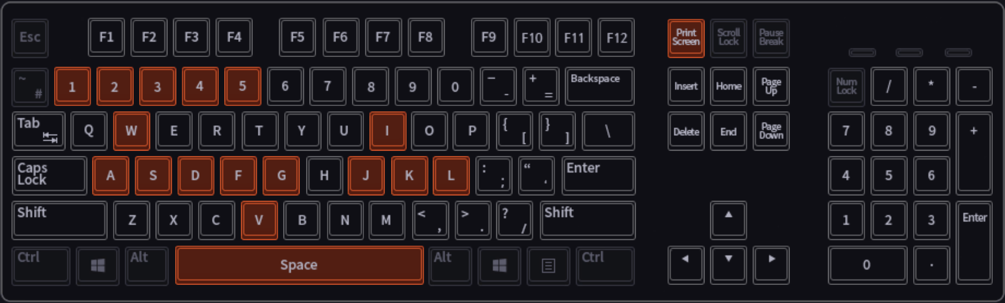Click the numpad Enter key
This screenshot has height=303, width=1005.
[x=974, y=243]
